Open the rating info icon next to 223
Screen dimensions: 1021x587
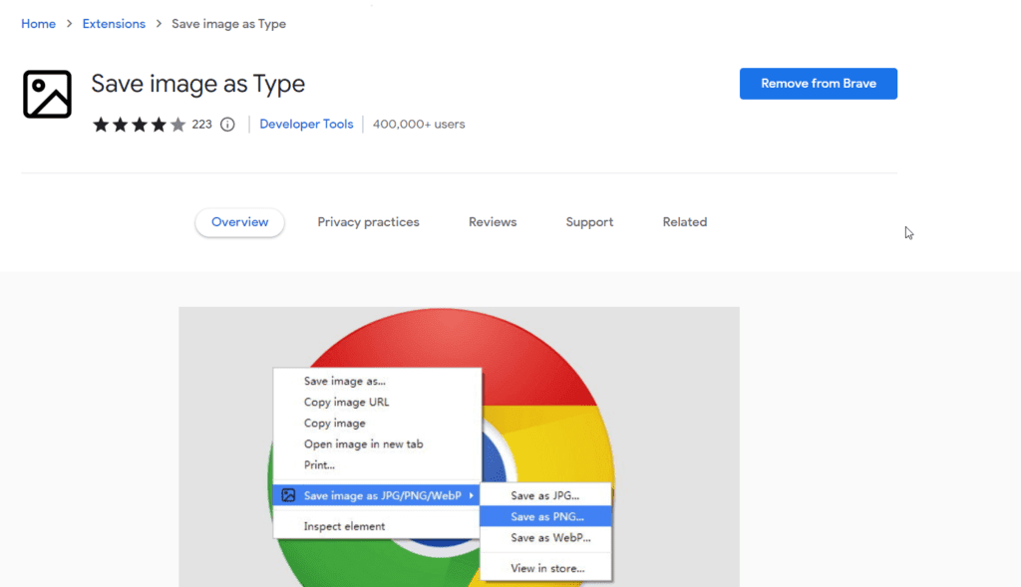click(227, 125)
